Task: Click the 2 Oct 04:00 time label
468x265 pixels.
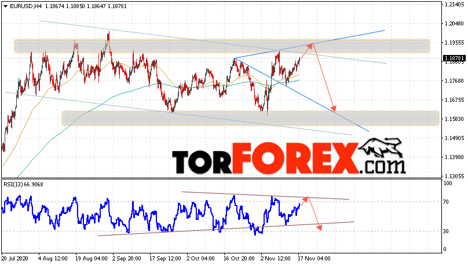Action: 200,259
